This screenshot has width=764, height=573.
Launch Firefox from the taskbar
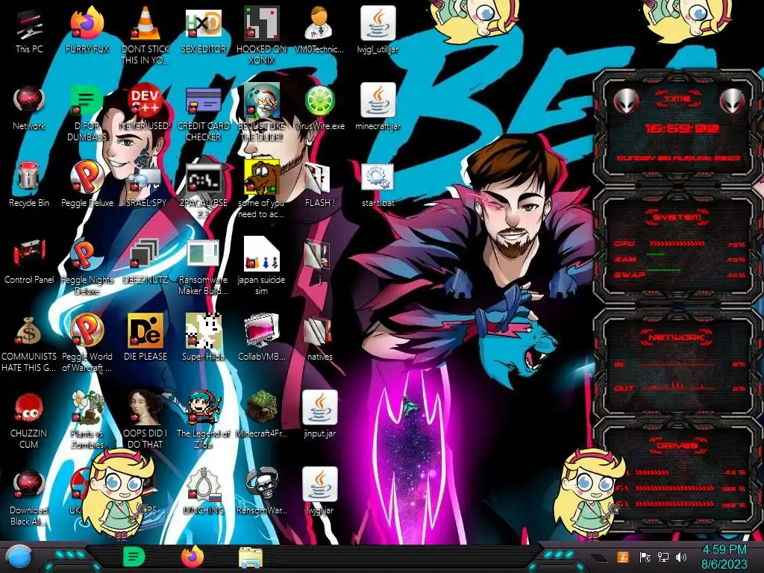(x=192, y=557)
